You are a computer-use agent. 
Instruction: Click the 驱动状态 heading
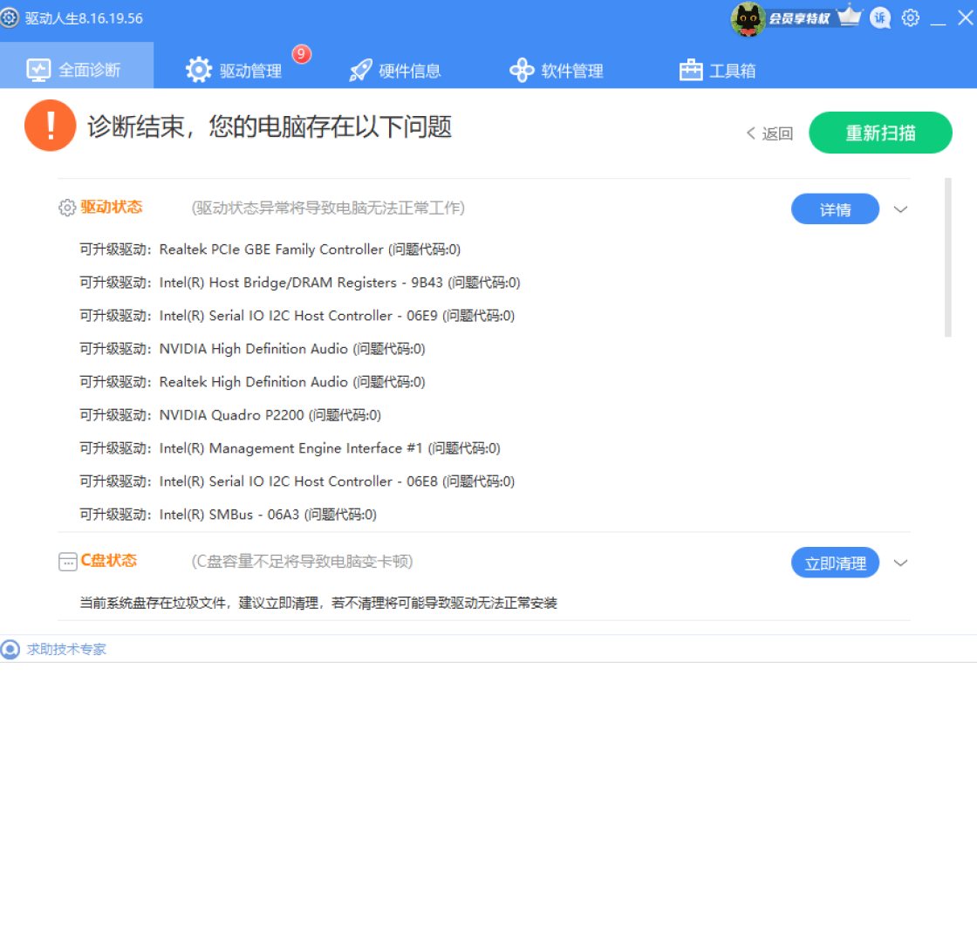[112, 207]
